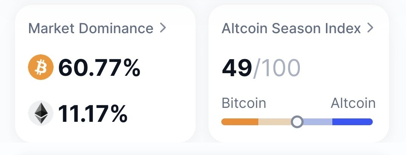Select the 60.77% Bitcoin dominance value

pyautogui.click(x=99, y=68)
